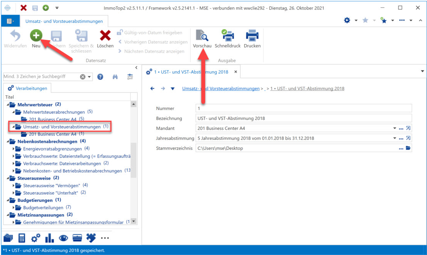Click Gültig-von-Datum freigeben

150,33
